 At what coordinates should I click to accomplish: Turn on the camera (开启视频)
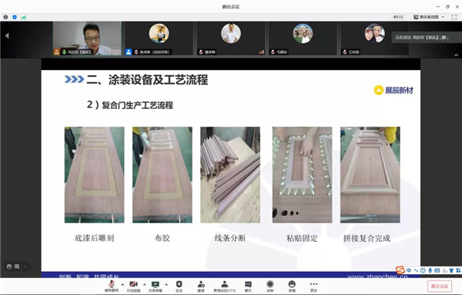[x=133, y=287]
